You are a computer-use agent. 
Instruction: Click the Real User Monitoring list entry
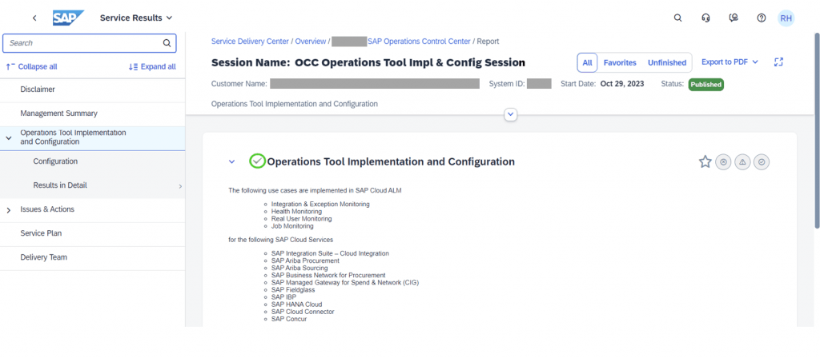301,219
